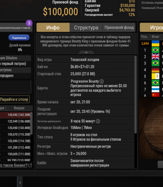Open the Инфо tab
Screen dimensions: 163x187
pos(53,27)
